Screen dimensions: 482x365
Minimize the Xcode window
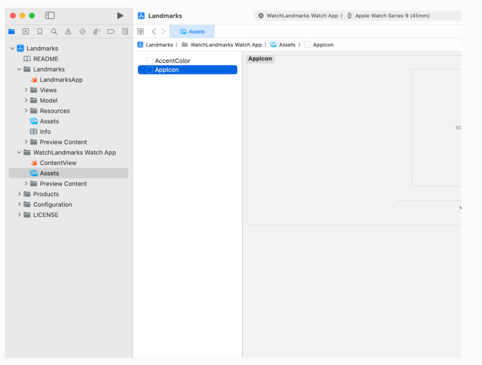[22, 16]
